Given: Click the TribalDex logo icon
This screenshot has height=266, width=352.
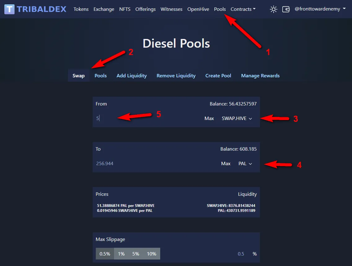Looking at the screenshot, I should tap(9, 9).
